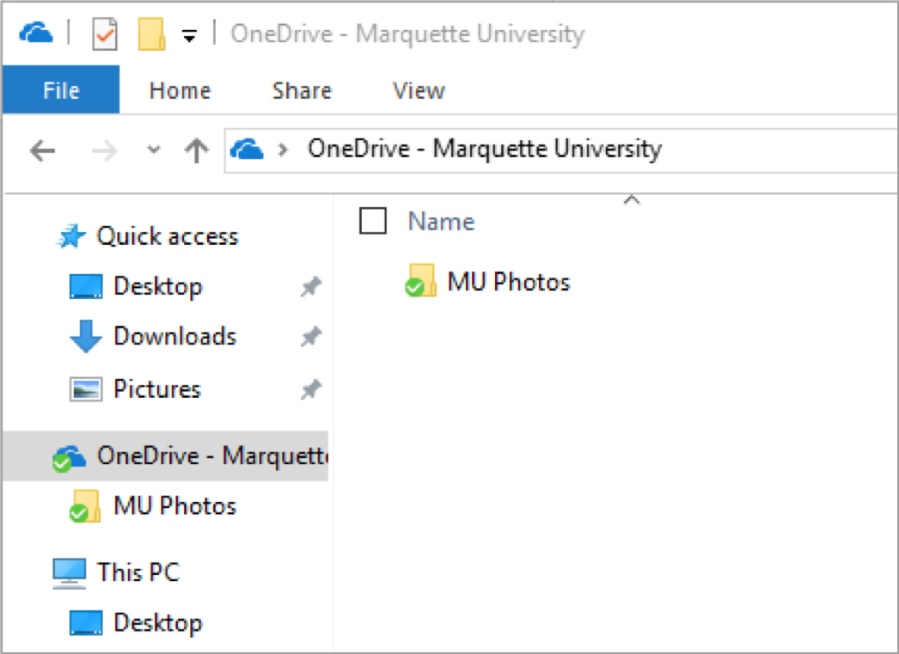Switch to the Home ribbon tab
899x654 pixels.
180,90
